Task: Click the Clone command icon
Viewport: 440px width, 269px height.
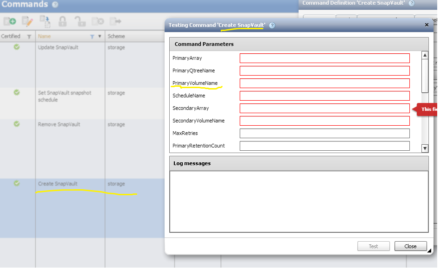Action: (x=45, y=21)
